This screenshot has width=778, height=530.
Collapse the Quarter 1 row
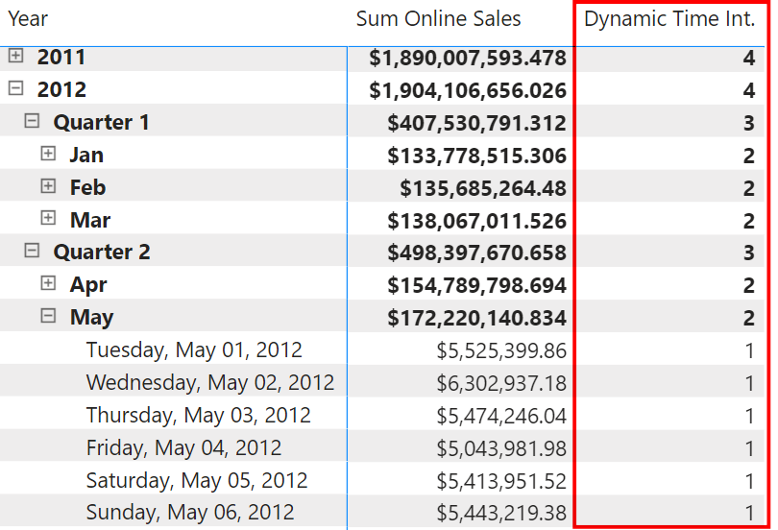pos(32,120)
